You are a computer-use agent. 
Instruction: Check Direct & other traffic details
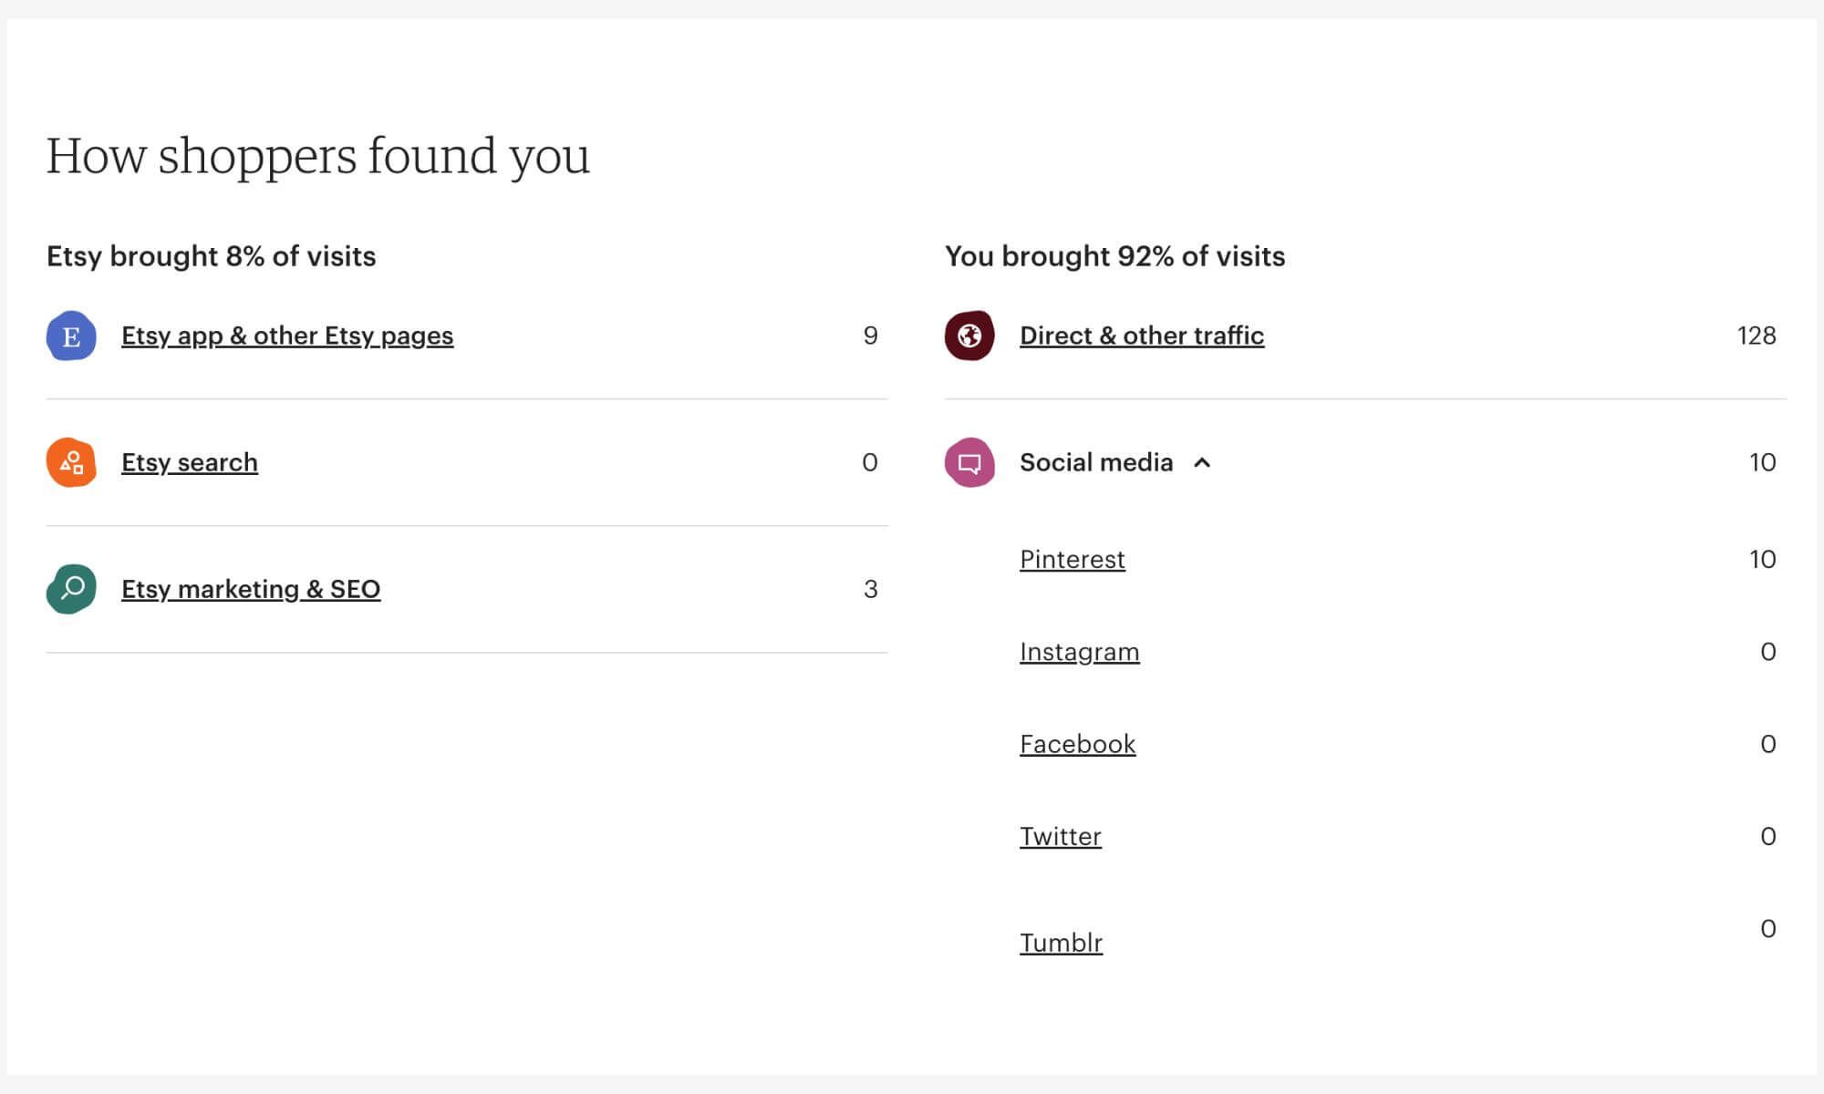coord(1142,335)
